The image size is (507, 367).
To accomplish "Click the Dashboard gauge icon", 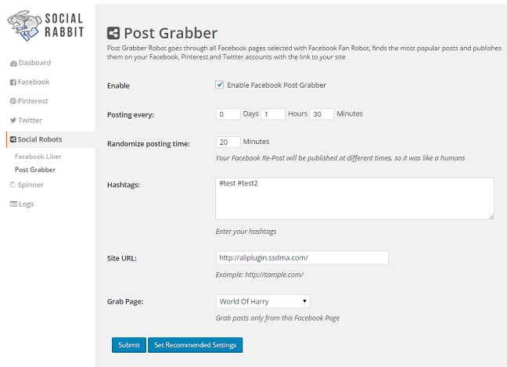I will (13, 63).
